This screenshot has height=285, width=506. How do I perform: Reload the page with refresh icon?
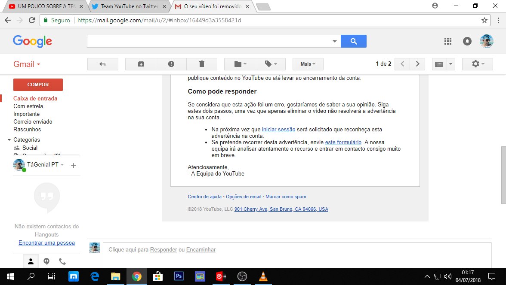pyautogui.click(x=32, y=20)
